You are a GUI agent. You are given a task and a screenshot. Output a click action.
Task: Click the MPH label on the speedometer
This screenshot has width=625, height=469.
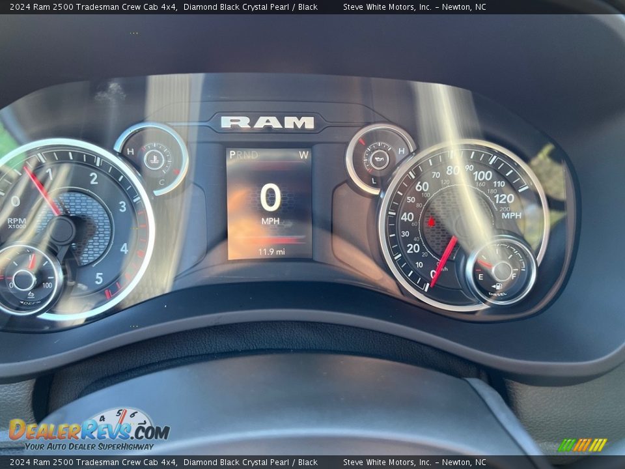(x=512, y=216)
